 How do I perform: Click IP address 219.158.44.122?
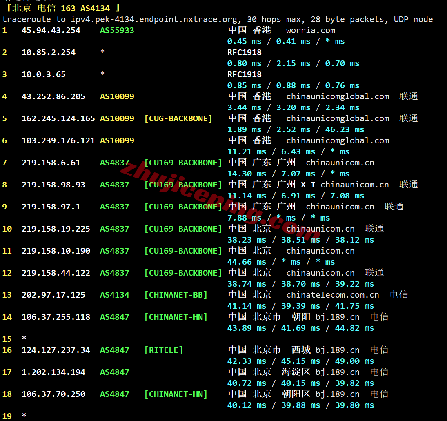coord(56,273)
